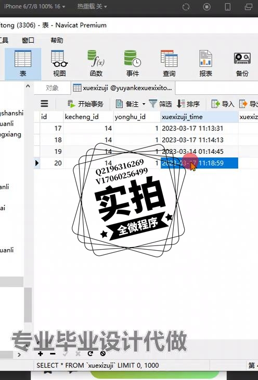Screen dimensions: 258x380
Task: Select the 函数 (Function) icon
Action: pyautogui.click(x=96, y=64)
